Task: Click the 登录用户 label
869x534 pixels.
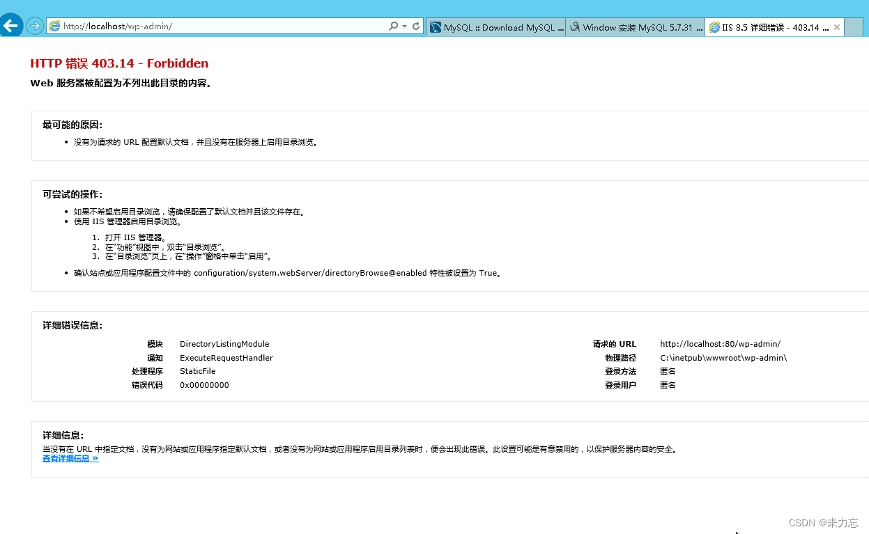Action: (620, 385)
